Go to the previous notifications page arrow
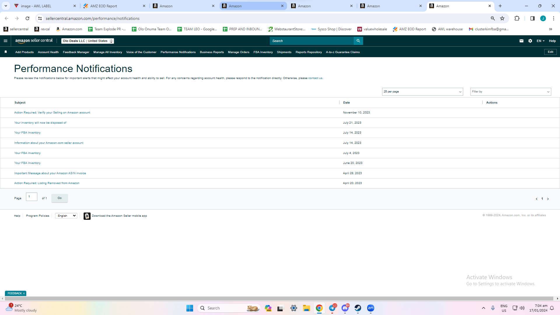 (537, 199)
